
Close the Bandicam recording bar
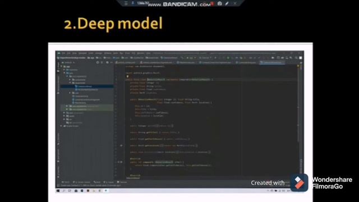point(235,3)
